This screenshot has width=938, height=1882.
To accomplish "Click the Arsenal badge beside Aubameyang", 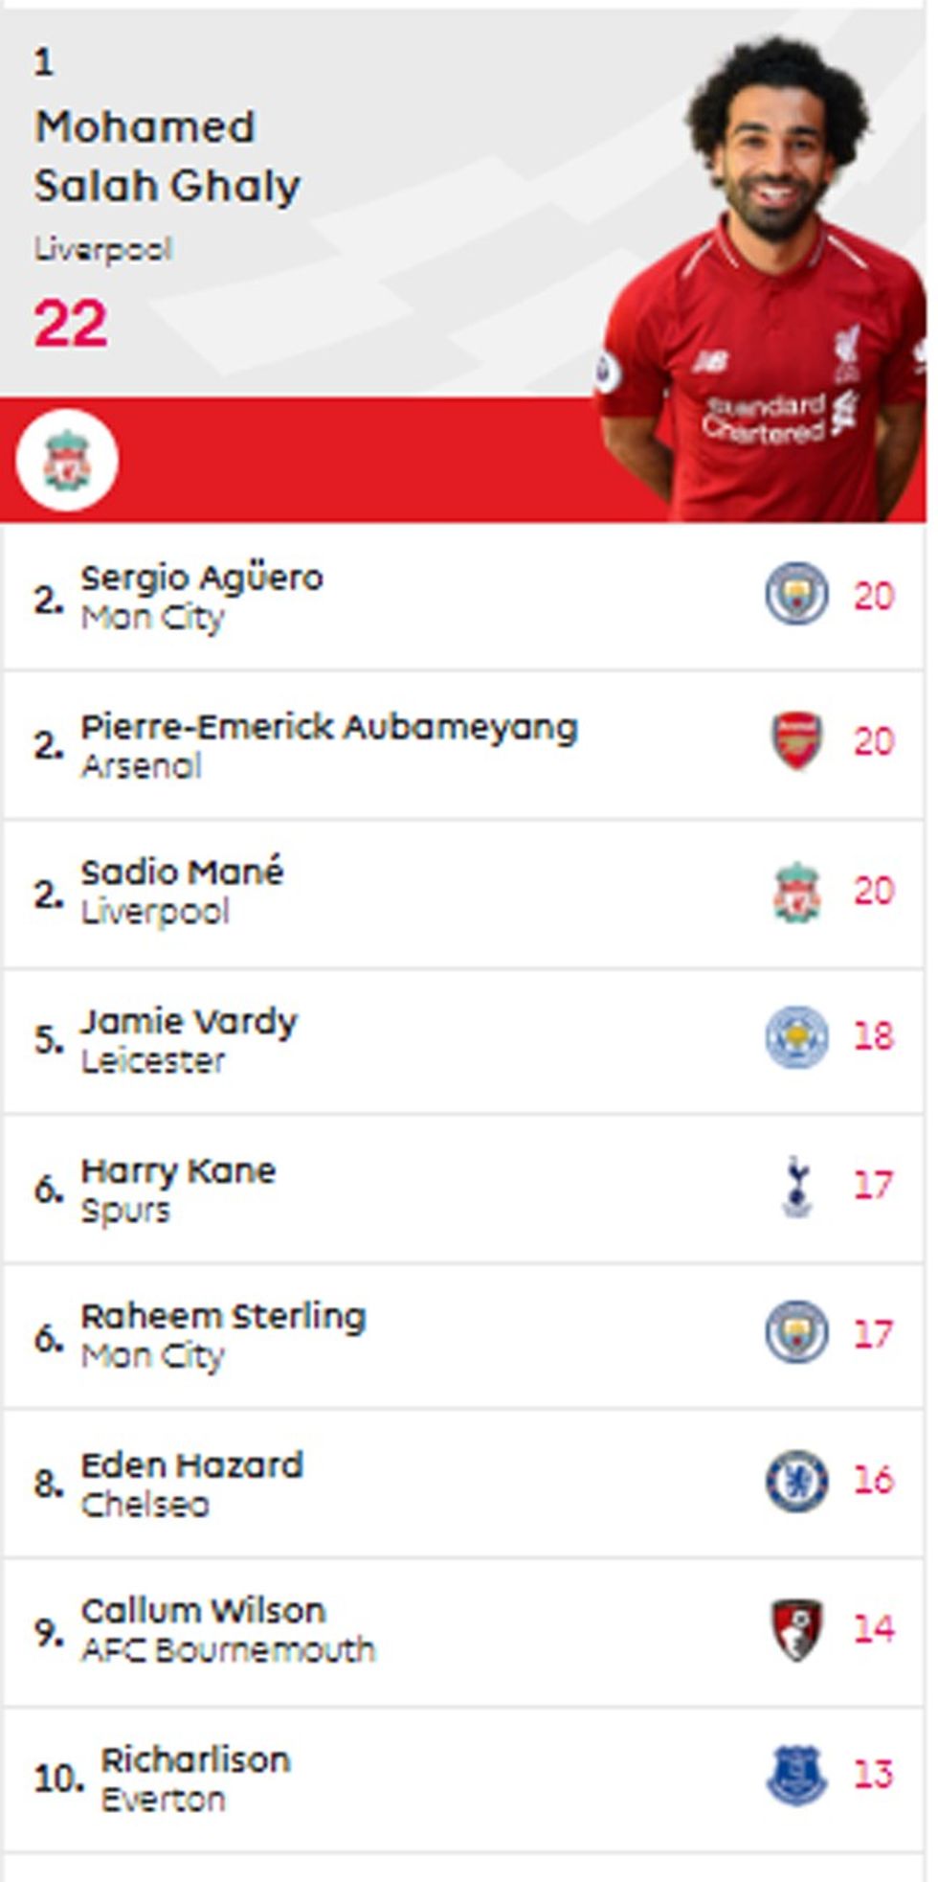I will (x=796, y=740).
